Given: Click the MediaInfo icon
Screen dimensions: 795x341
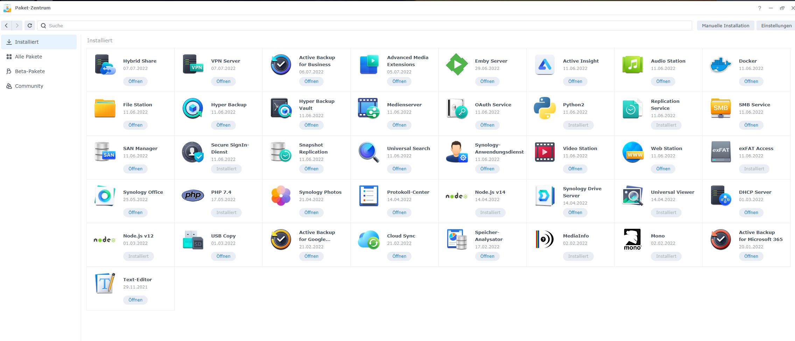Looking at the screenshot, I should click(545, 239).
